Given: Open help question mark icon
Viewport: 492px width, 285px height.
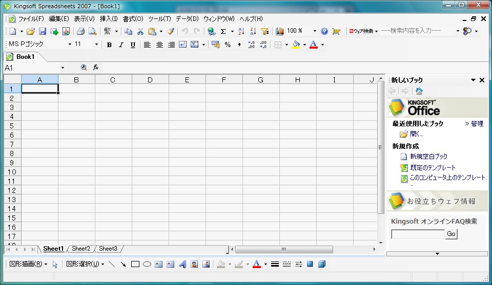Looking at the screenshot, I should pos(324,31).
